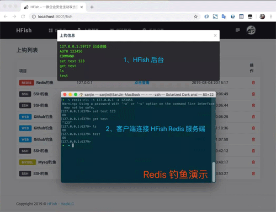
Task: Open the Chrome profile avatar
Action: coord(262,17)
